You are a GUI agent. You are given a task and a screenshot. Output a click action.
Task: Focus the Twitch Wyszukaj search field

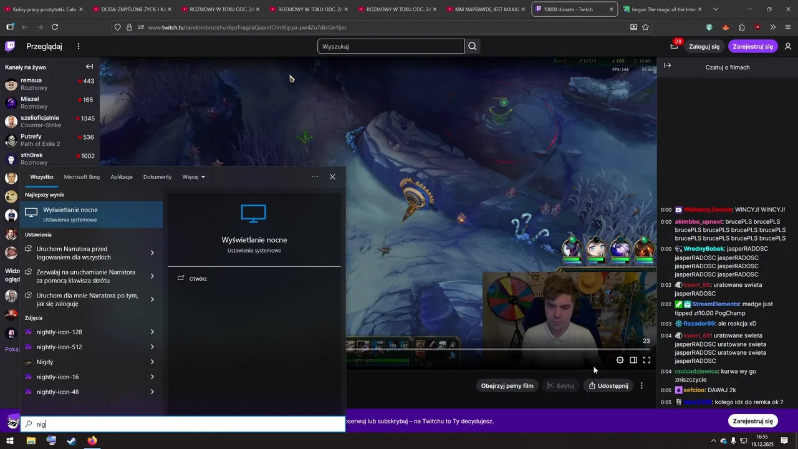[x=391, y=46]
